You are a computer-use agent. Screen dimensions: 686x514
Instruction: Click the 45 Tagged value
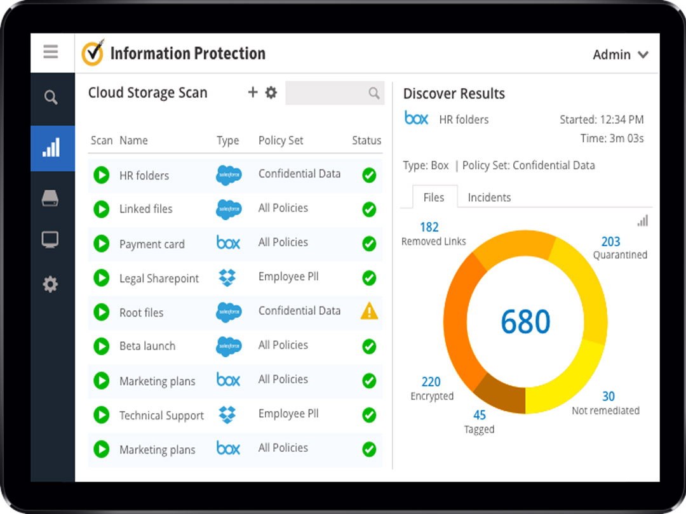pyautogui.click(x=480, y=415)
